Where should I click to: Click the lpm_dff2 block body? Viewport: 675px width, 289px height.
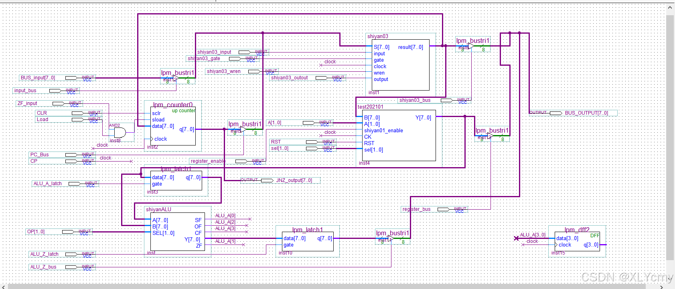coord(578,242)
